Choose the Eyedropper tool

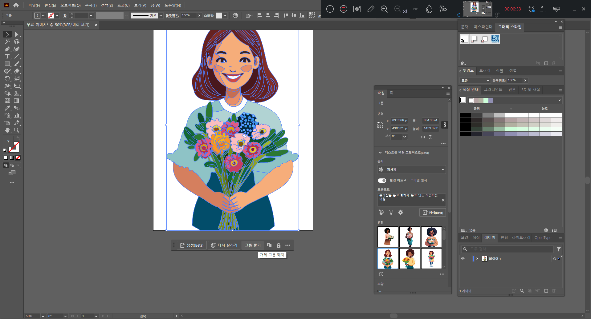click(7, 108)
